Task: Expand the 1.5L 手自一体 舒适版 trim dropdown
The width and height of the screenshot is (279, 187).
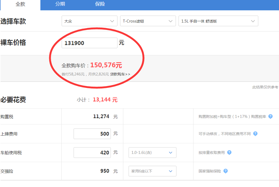Action: (x=218, y=21)
